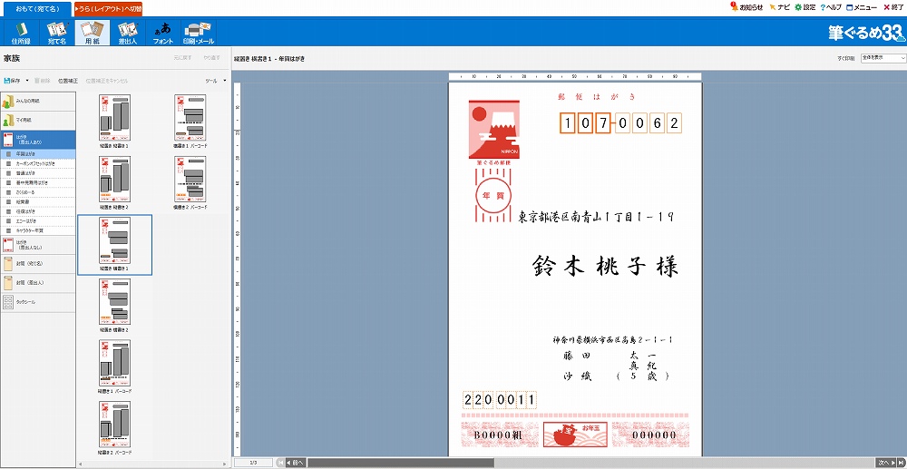Viewport: 907px width, 469px height.
Task: Open the メニュー menu
Action: tap(862, 7)
